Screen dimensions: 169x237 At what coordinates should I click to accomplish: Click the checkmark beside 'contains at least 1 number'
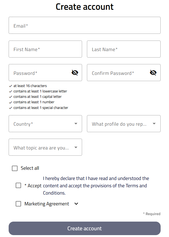tap(11, 102)
